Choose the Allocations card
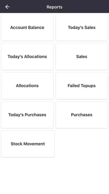This screenshot has width=109, height=194. tap(27, 86)
